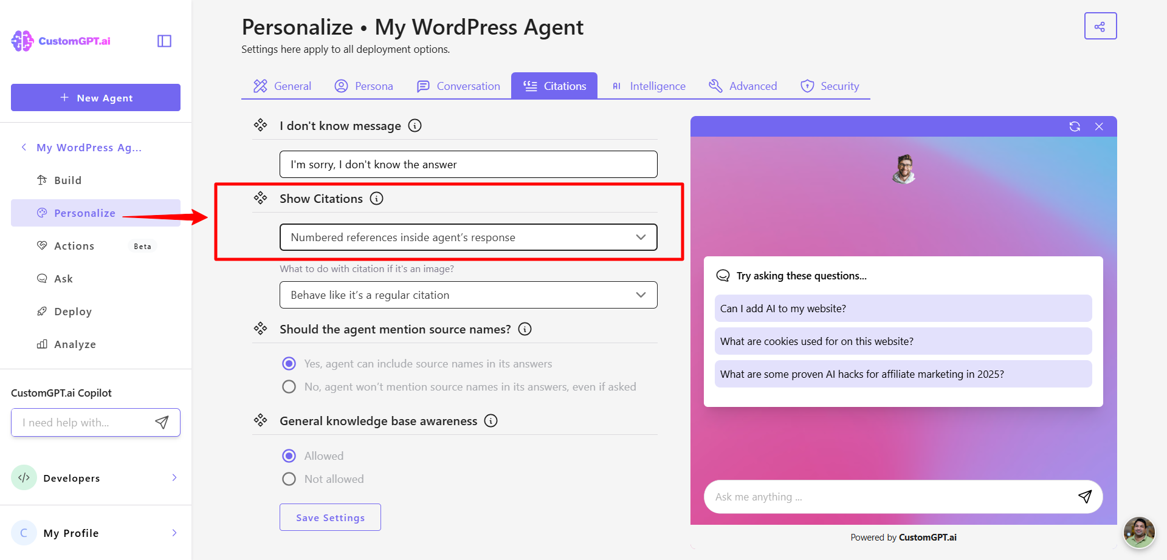Select Allowed for knowledge base awareness

(289, 456)
